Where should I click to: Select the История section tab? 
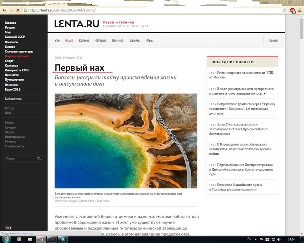point(100,40)
